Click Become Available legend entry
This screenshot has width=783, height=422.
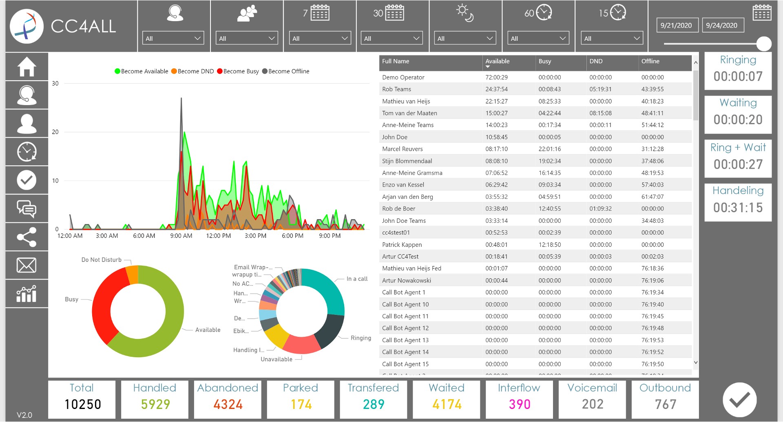tap(142, 71)
